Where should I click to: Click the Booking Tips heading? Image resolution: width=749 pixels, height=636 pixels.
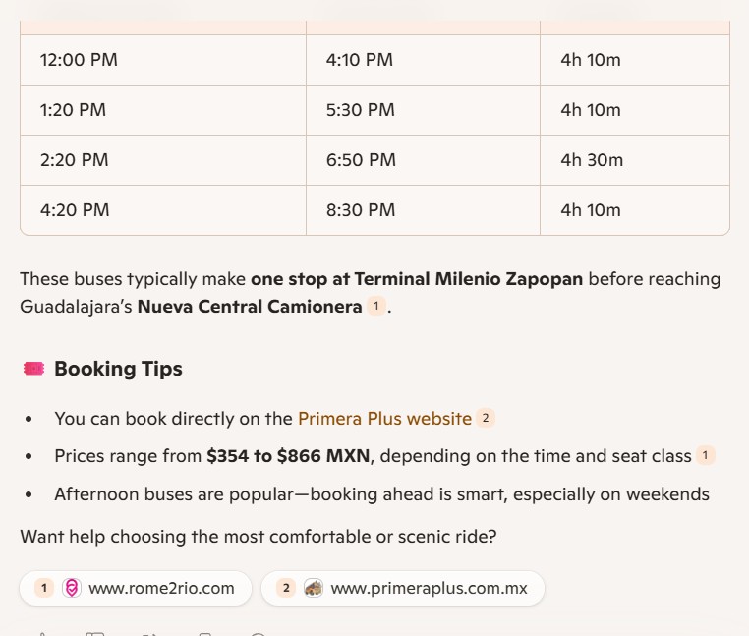[118, 369]
